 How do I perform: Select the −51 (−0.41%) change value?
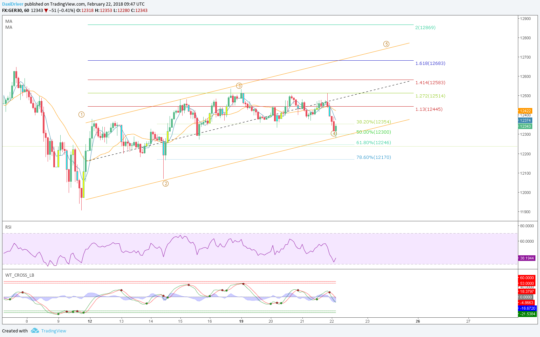pyautogui.click(x=62, y=11)
